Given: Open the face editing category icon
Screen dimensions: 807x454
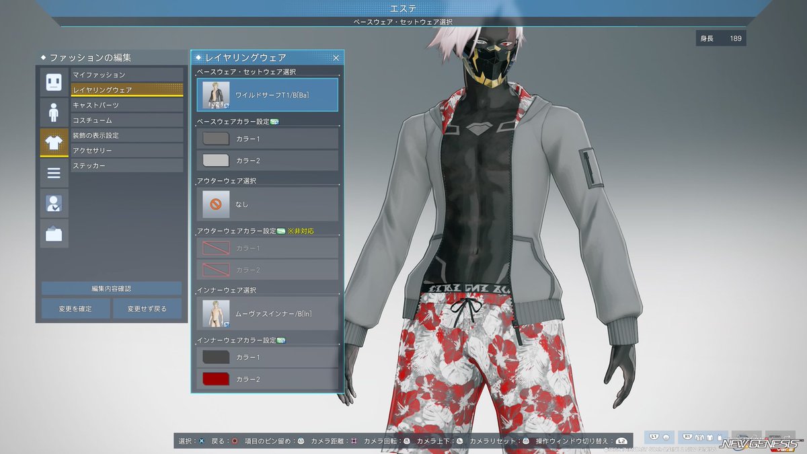Looking at the screenshot, I should tap(54, 81).
